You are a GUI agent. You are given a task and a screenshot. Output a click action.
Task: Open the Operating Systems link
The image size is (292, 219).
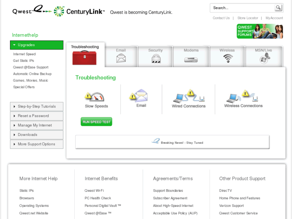[34, 206]
